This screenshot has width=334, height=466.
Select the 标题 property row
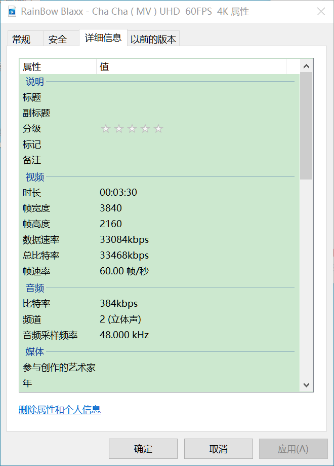point(159,97)
